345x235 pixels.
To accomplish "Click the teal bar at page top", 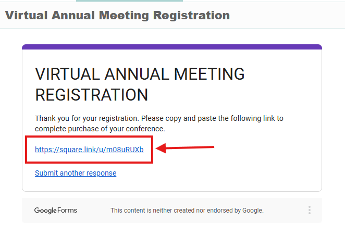I will point(151,1).
